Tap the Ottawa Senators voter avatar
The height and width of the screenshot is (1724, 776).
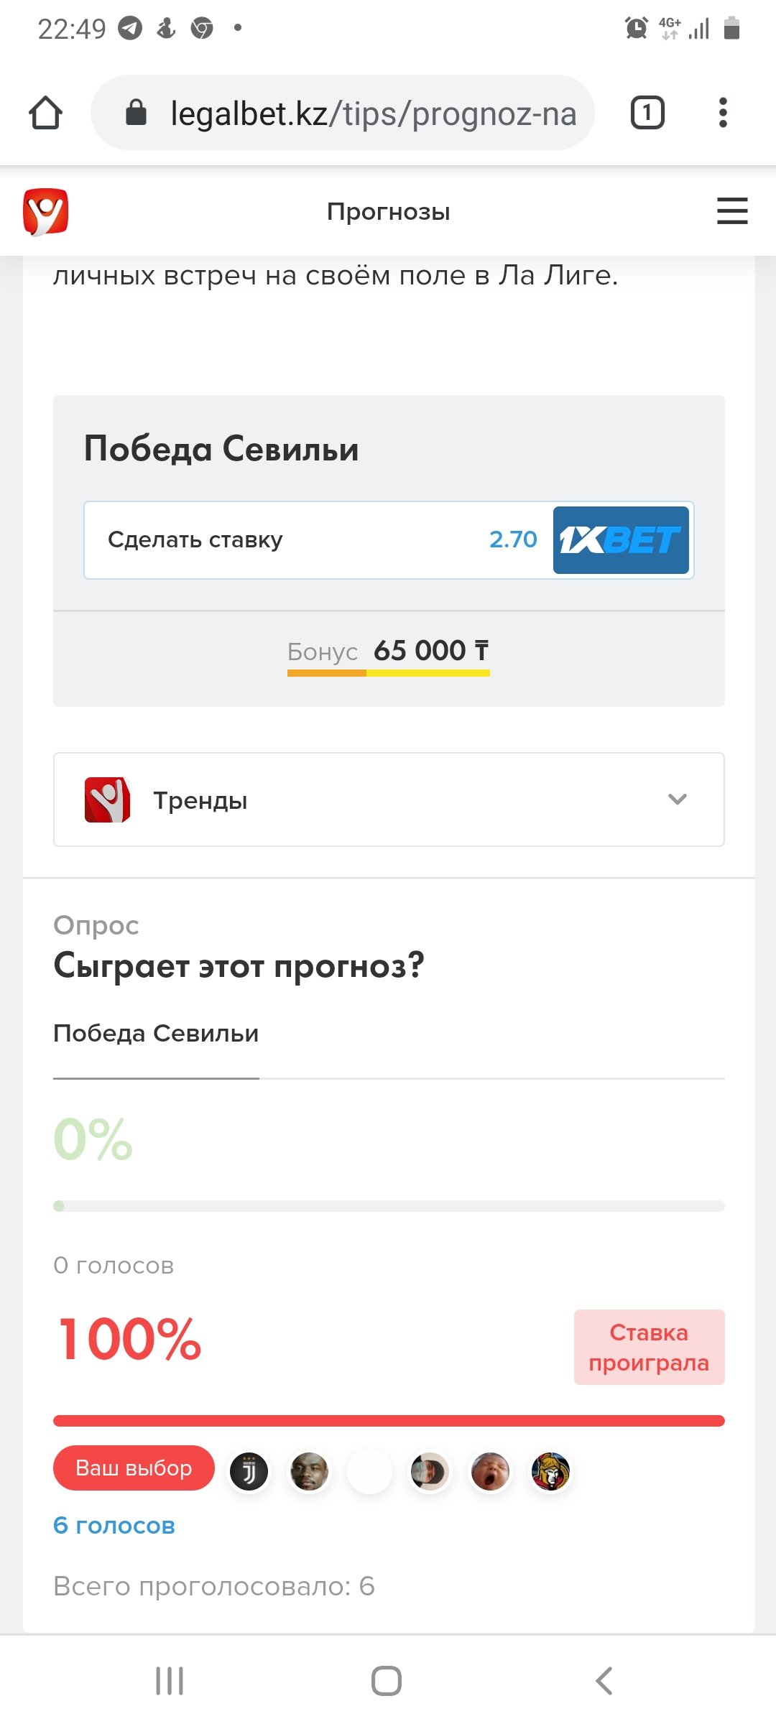(550, 1471)
